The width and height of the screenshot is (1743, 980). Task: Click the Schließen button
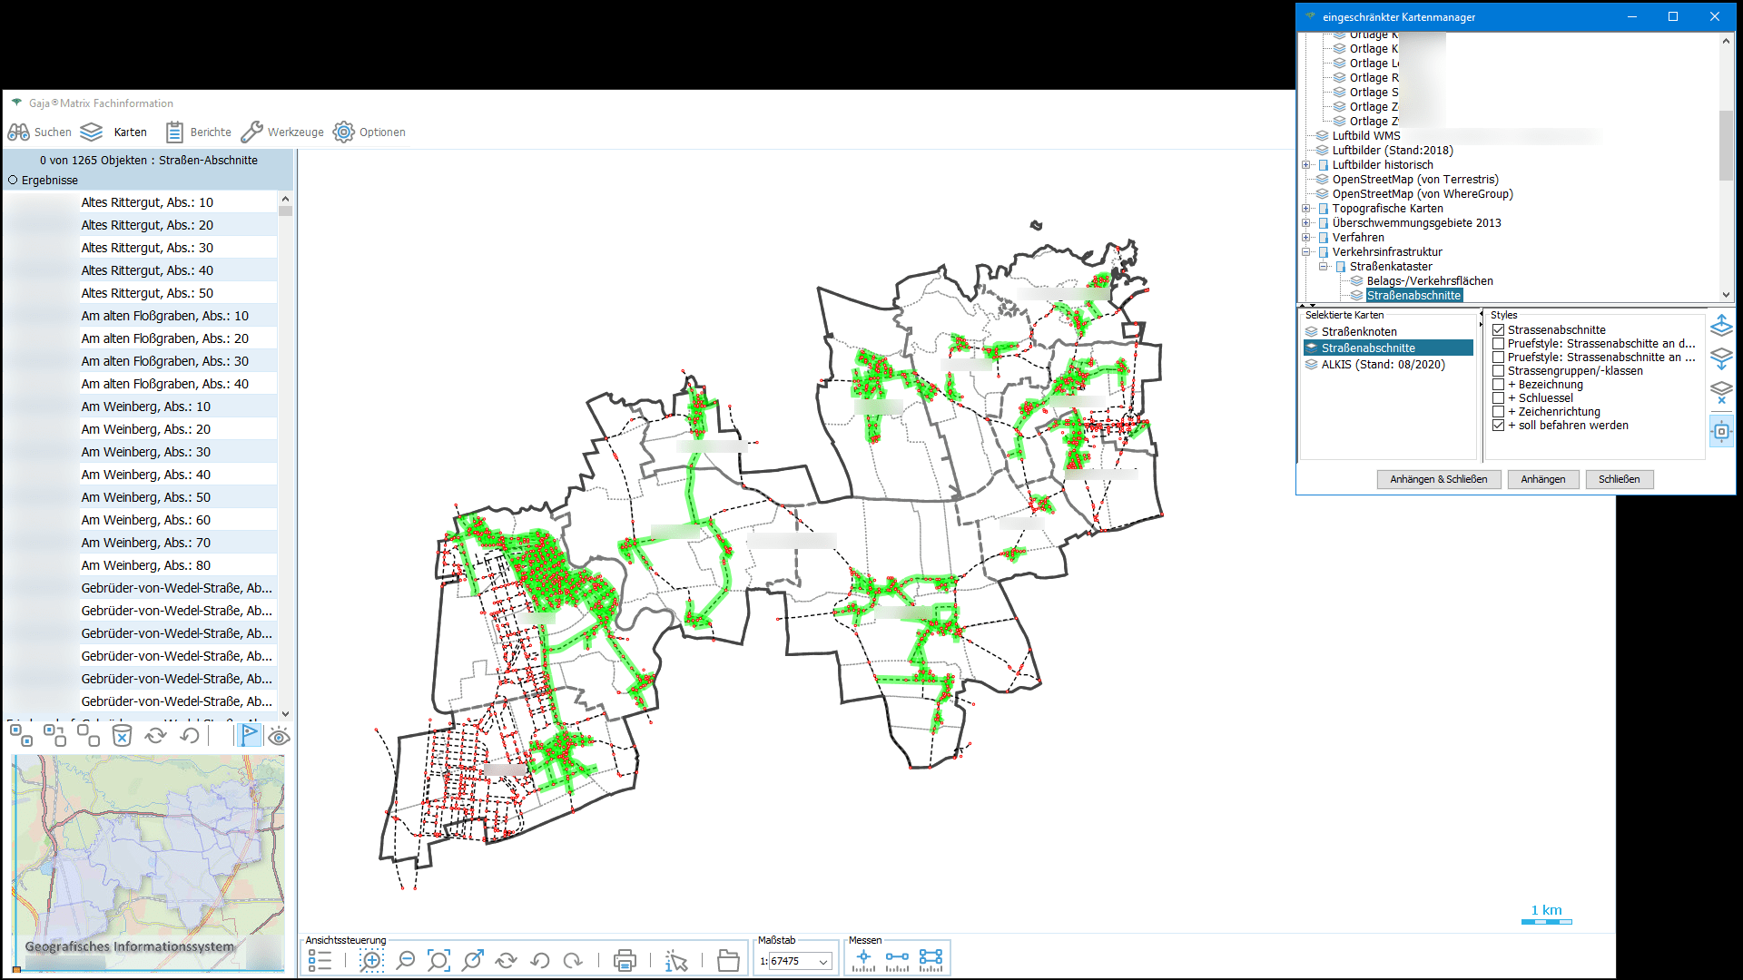1619,479
